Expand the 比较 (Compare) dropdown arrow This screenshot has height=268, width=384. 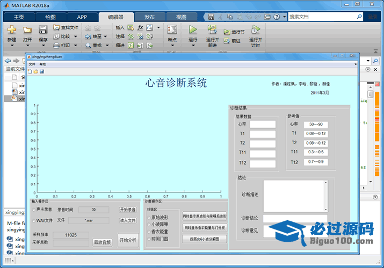[x=75, y=36]
